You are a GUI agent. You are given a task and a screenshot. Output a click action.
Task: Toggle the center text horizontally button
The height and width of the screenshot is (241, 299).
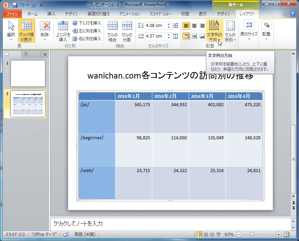tap(194, 26)
